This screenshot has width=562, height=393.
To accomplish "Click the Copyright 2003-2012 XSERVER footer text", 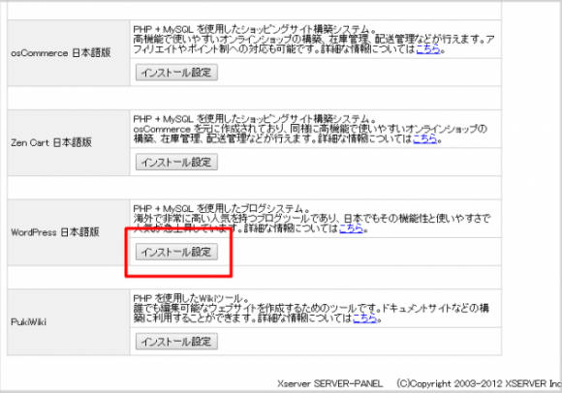I will click(480, 383).
